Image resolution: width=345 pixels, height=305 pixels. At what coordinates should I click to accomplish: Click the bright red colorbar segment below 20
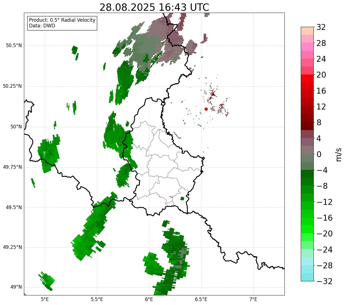click(307, 78)
